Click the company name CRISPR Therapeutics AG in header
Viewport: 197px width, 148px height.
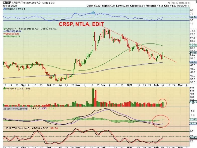pyautogui.click(x=26, y=3)
